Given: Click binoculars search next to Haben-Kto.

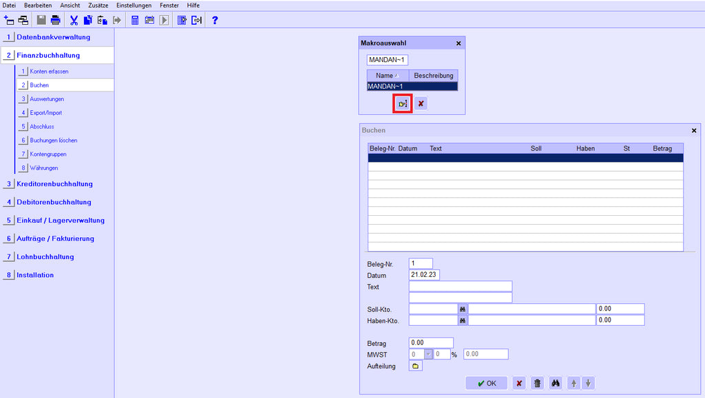Looking at the screenshot, I should 463,320.
